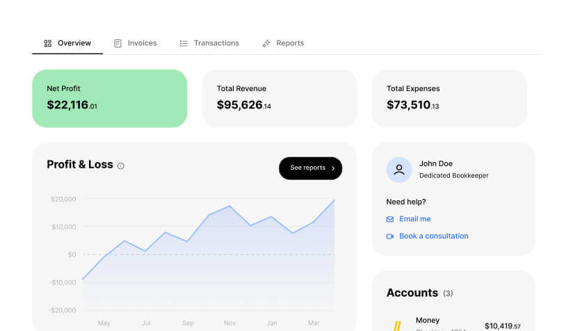
Task: Click the Need help? text
Action: [406, 202]
